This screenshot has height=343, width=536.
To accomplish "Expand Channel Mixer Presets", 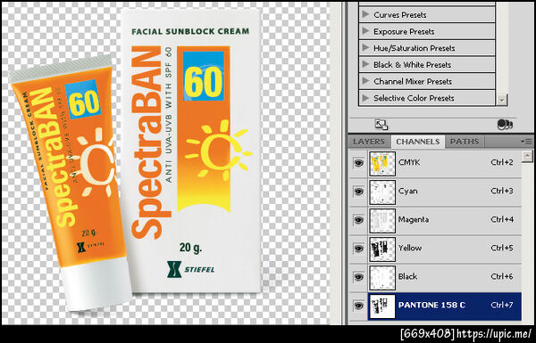I will pyautogui.click(x=365, y=81).
